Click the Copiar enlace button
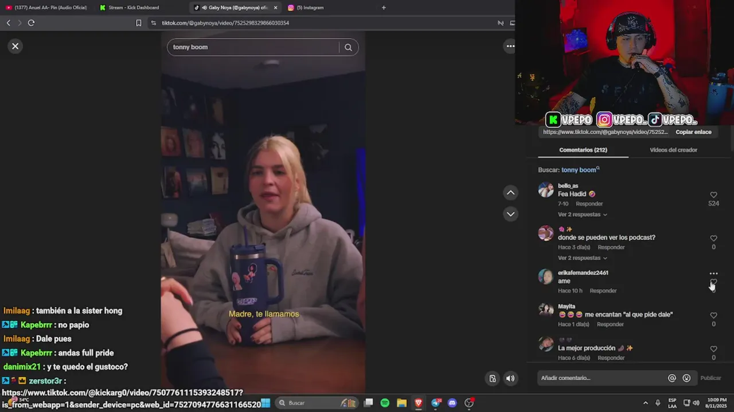The width and height of the screenshot is (734, 412). 693,132
